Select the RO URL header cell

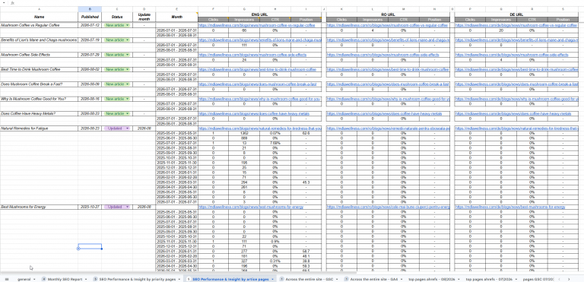pos(388,14)
